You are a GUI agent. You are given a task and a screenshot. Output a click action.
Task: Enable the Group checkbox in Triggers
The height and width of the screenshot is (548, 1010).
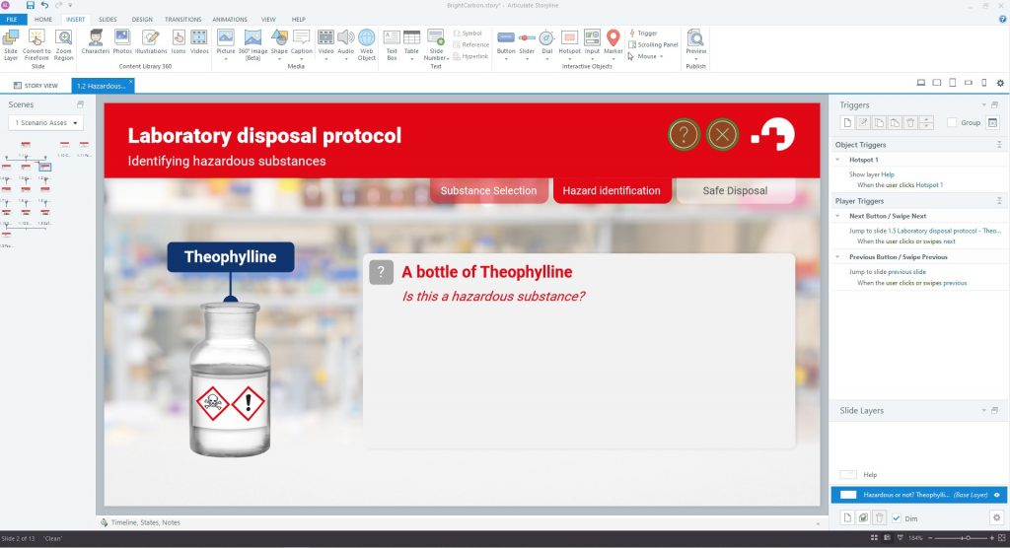pos(952,122)
